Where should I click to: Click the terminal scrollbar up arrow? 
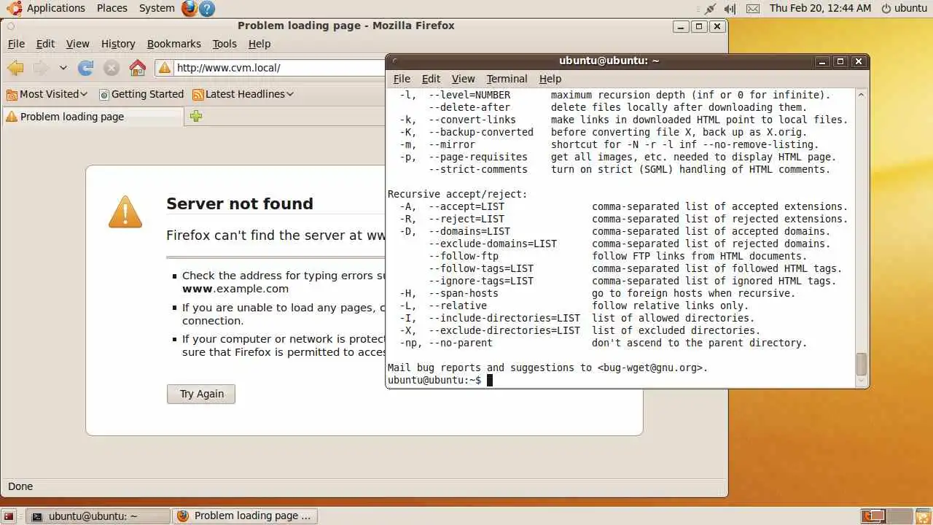[x=861, y=94]
